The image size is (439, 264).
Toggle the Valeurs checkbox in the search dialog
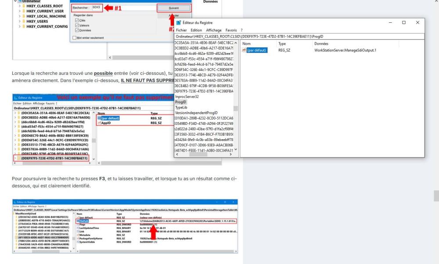click(x=77, y=25)
